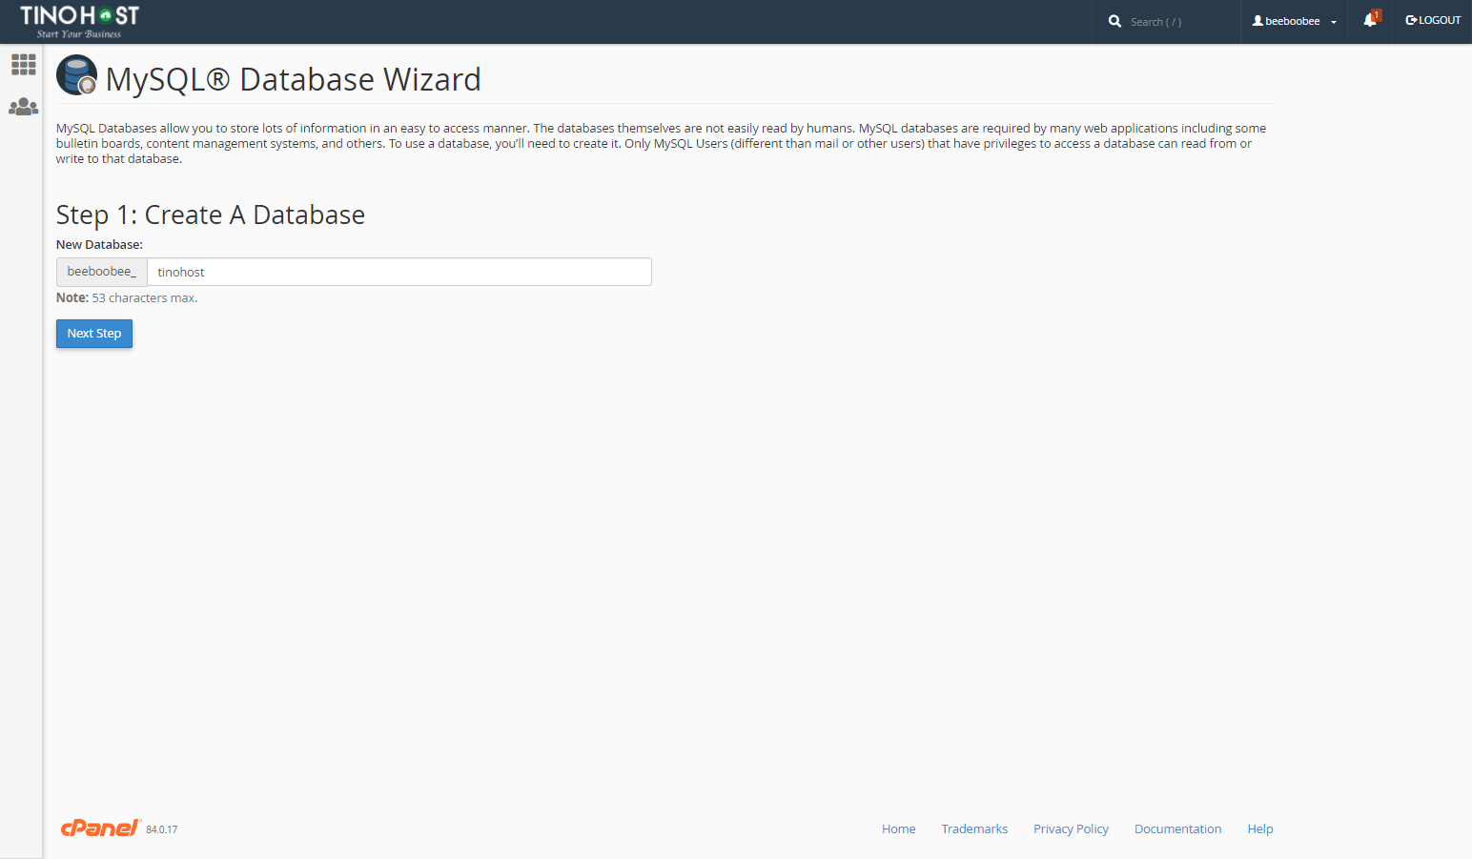This screenshot has width=1472, height=859.
Task: Click the 'Step 1: Create A Database' heading
Action: tap(211, 215)
